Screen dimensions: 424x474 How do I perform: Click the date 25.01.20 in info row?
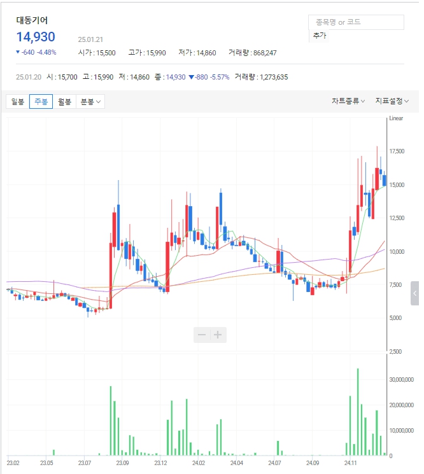(x=29, y=77)
